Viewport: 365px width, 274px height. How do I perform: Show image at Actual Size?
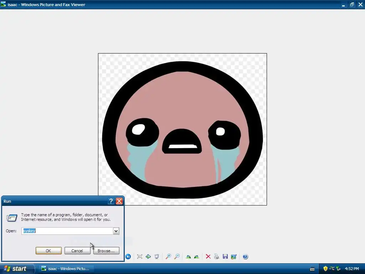point(148,257)
